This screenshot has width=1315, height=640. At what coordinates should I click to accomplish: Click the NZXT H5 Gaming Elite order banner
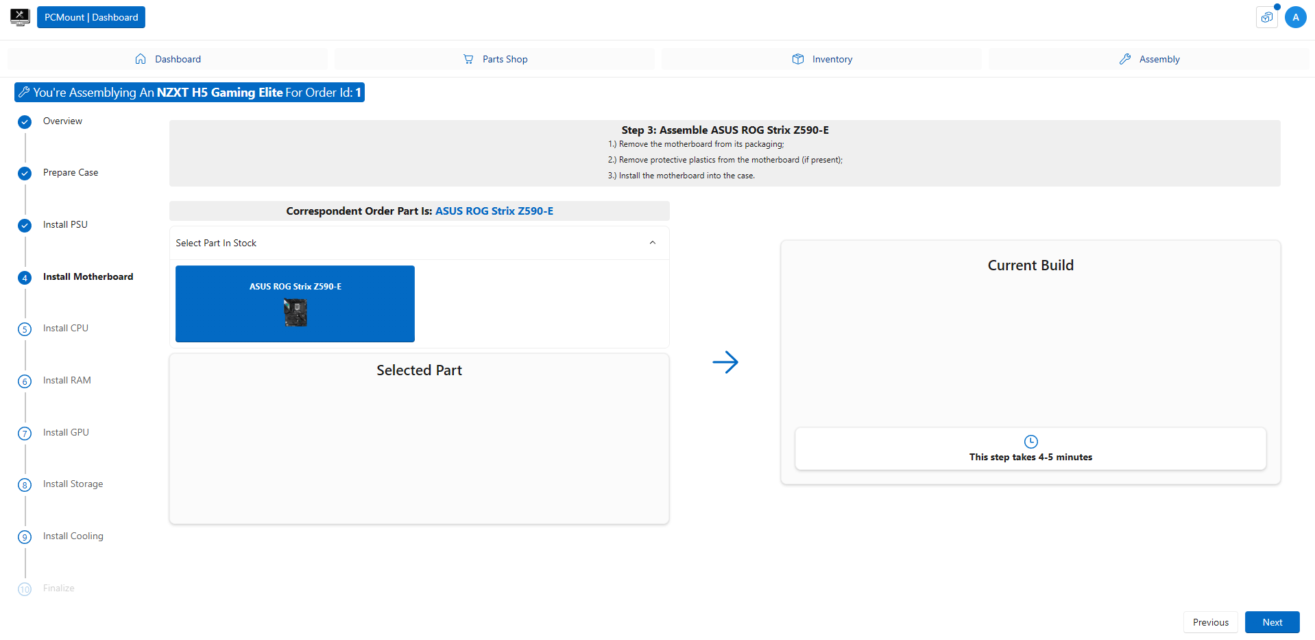tap(189, 92)
